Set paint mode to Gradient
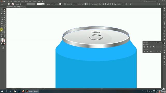Image resolution: width=166 pixels, height=93 pixels. point(3,44)
